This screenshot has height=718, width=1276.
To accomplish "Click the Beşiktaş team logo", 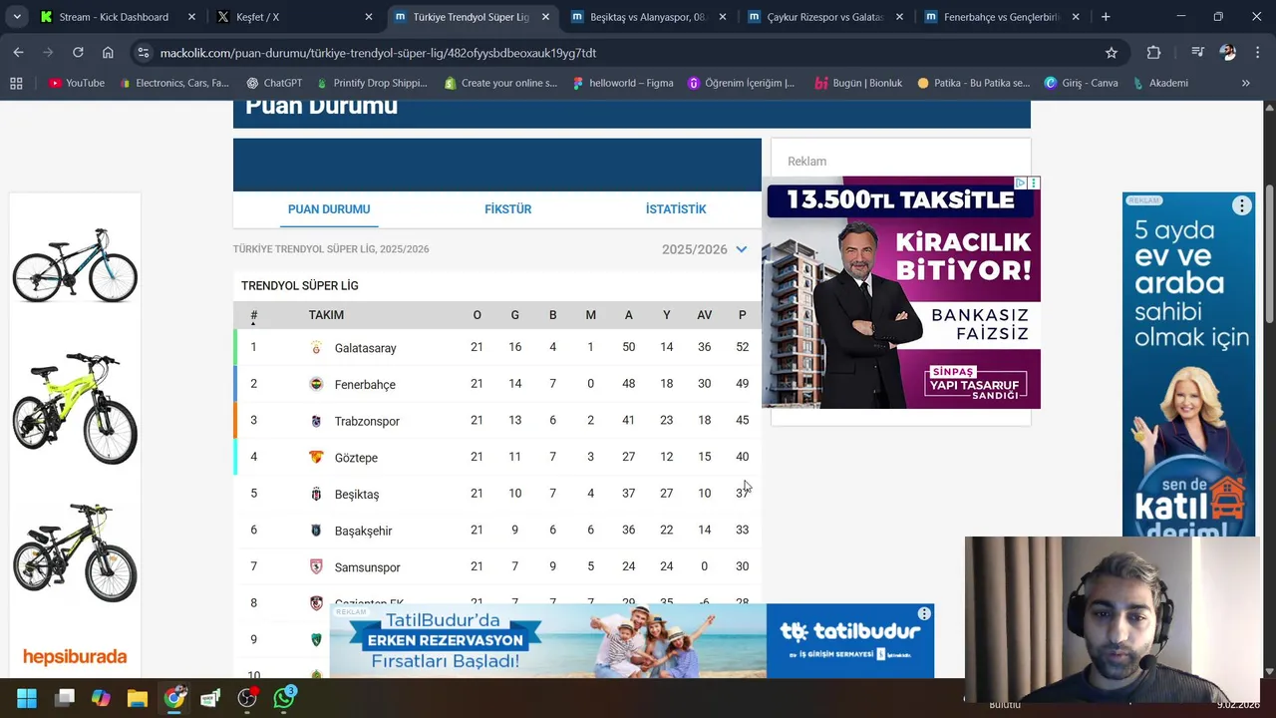I will click(316, 494).
